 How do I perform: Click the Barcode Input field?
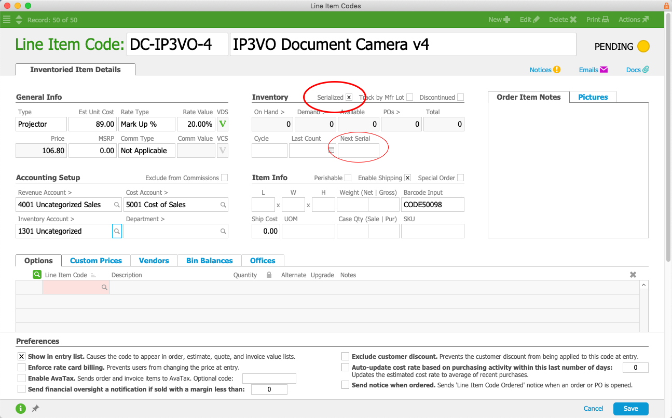[x=433, y=205]
